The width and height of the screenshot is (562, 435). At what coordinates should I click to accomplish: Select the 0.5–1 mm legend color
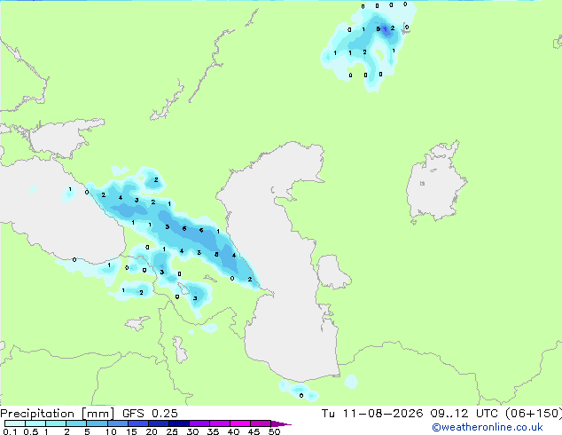click(35, 423)
